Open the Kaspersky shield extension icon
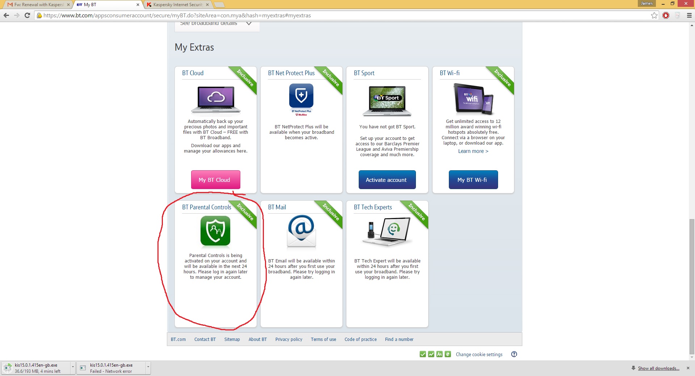This screenshot has height=376, width=695. 677,15
